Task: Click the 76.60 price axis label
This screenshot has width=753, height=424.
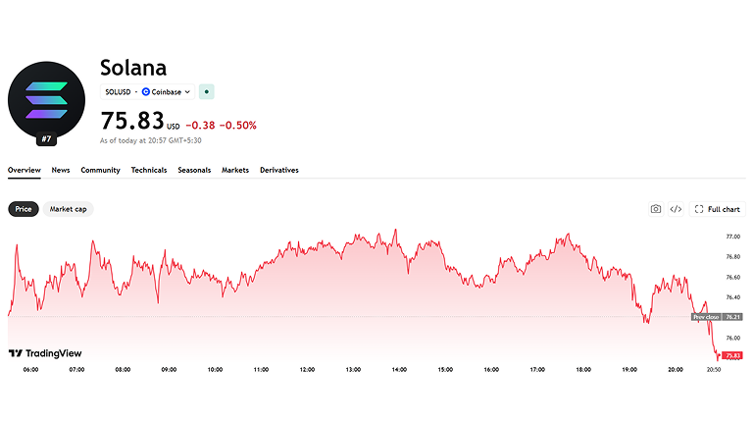Action: [x=732, y=278]
